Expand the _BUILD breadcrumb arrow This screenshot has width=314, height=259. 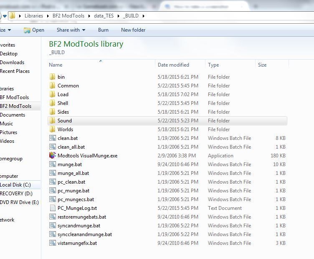click(x=143, y=16)
